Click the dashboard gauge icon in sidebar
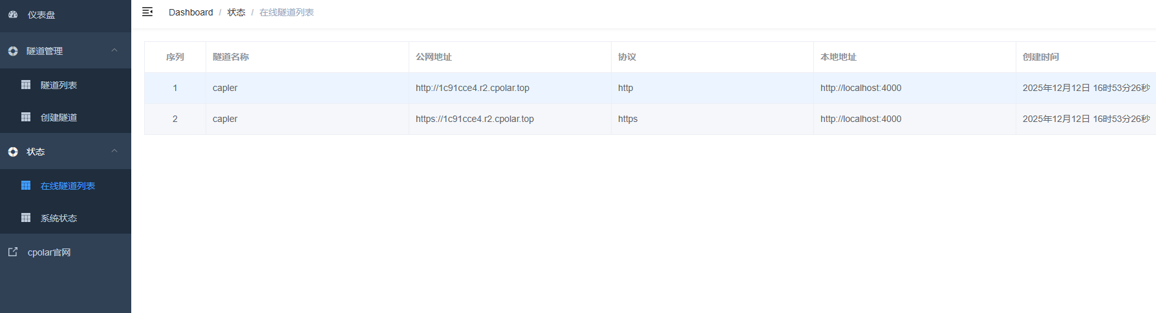The image size is (1156, 313). [x=13, y=14]
